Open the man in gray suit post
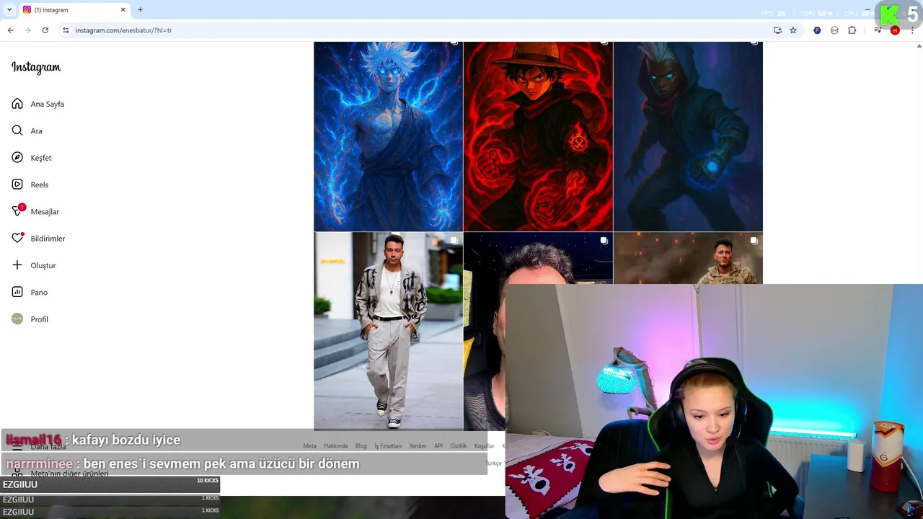The width and height of the screenshot is (923, 519). 388,332
